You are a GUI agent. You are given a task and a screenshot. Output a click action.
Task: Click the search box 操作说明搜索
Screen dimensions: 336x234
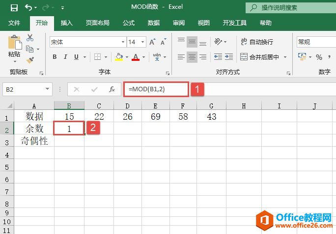[x=290, y=8]
